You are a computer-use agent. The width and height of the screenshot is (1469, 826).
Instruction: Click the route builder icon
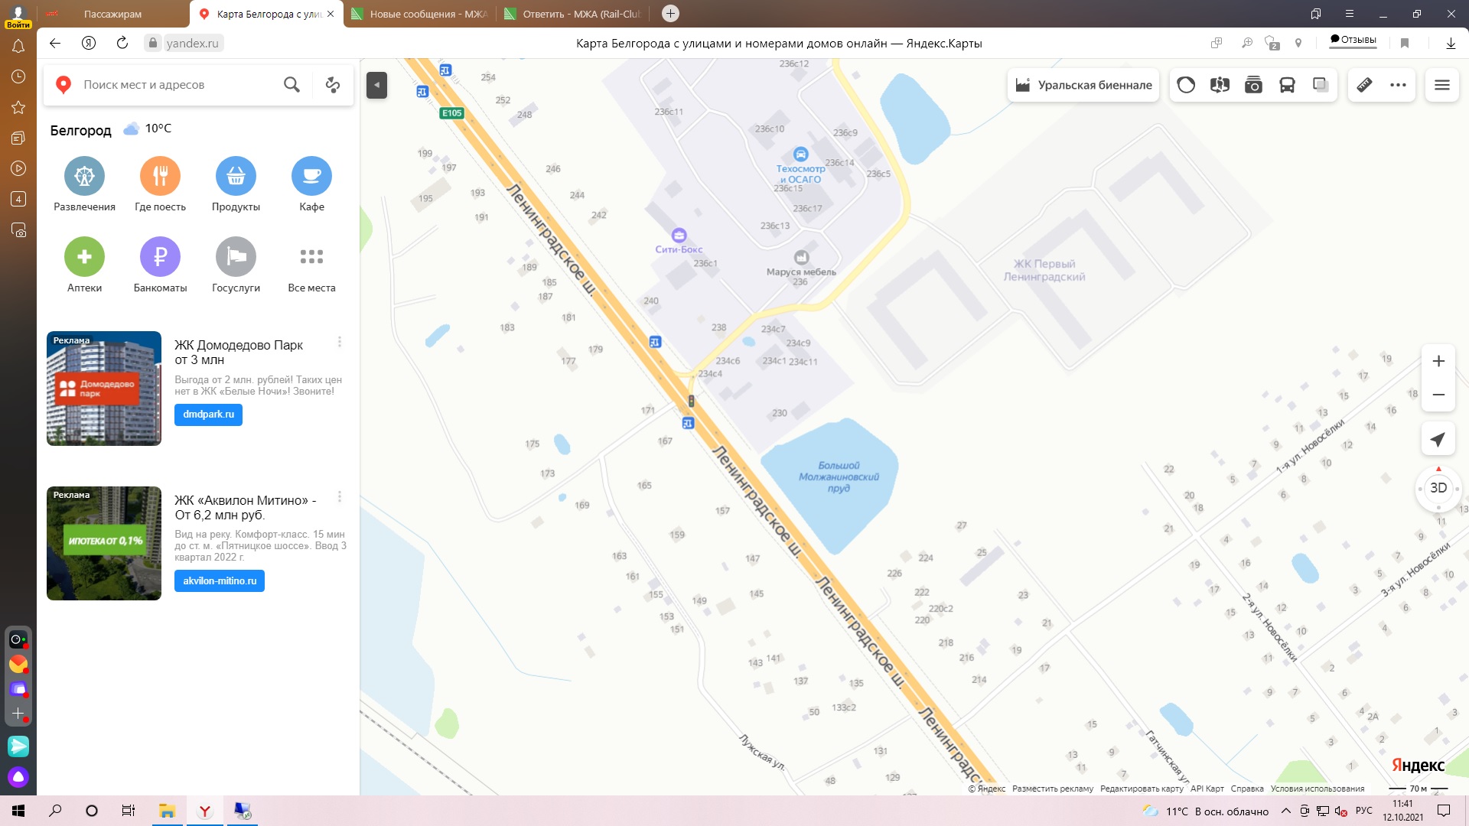click(333, 85)
